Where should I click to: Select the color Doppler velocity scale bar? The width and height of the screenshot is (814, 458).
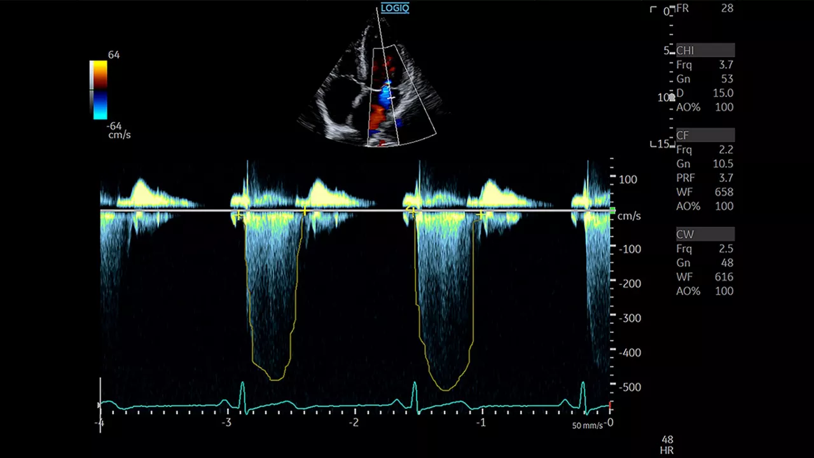[x=99, y=90]
